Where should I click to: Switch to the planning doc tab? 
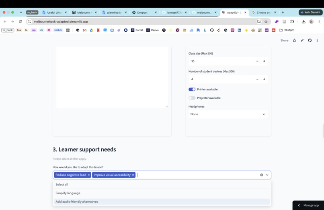tap(115, 12)
